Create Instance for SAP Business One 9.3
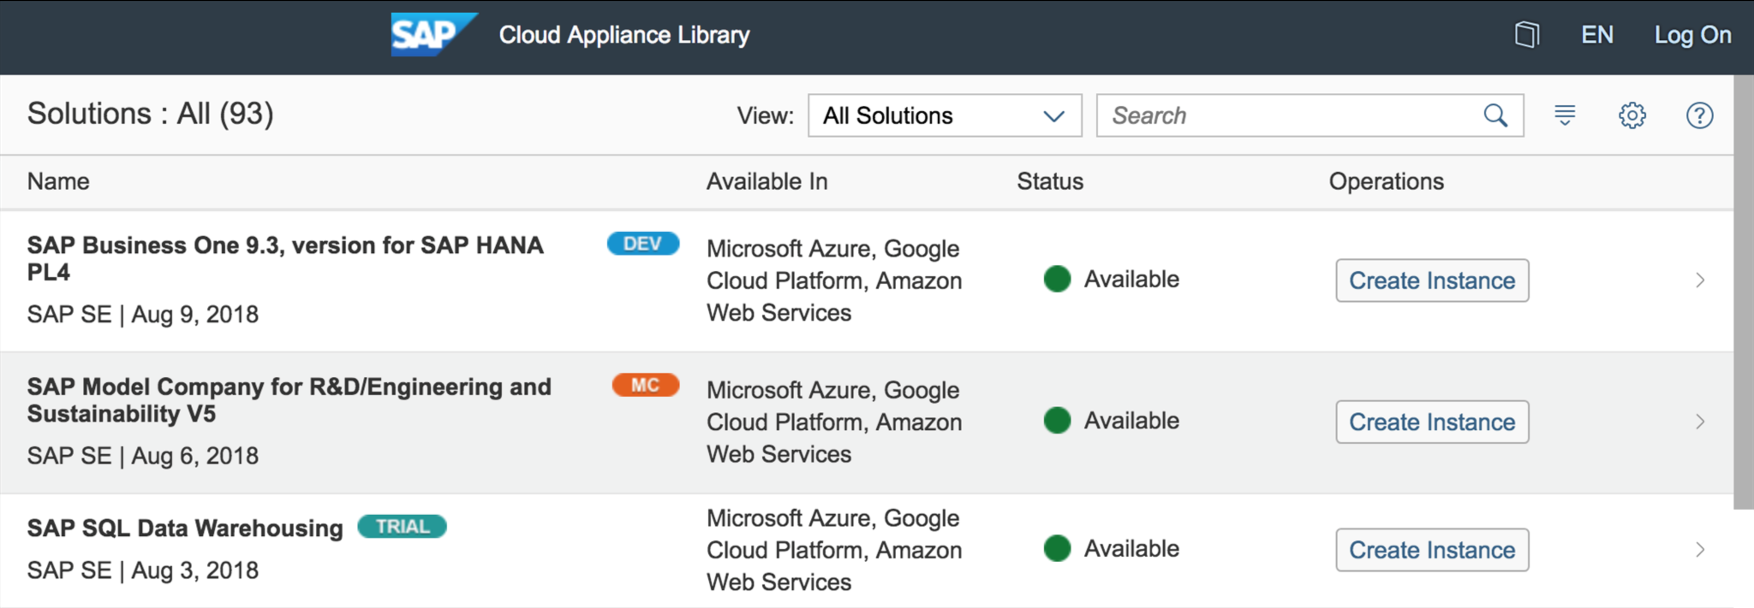Viewport: 1754px width, 608px height. click(1432, 280)
